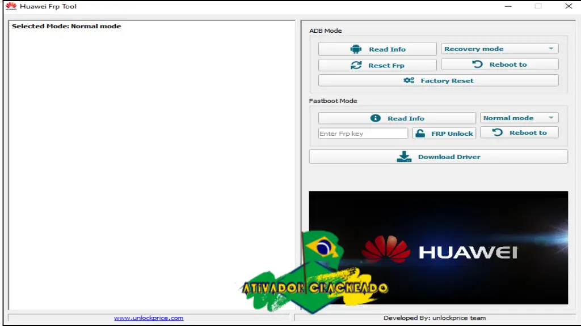Viewport: 581px width, 326px height.
Task: Open the Normal mode dropdown in Fastboot
Action: pyautogui.click(x=519, y=118)
